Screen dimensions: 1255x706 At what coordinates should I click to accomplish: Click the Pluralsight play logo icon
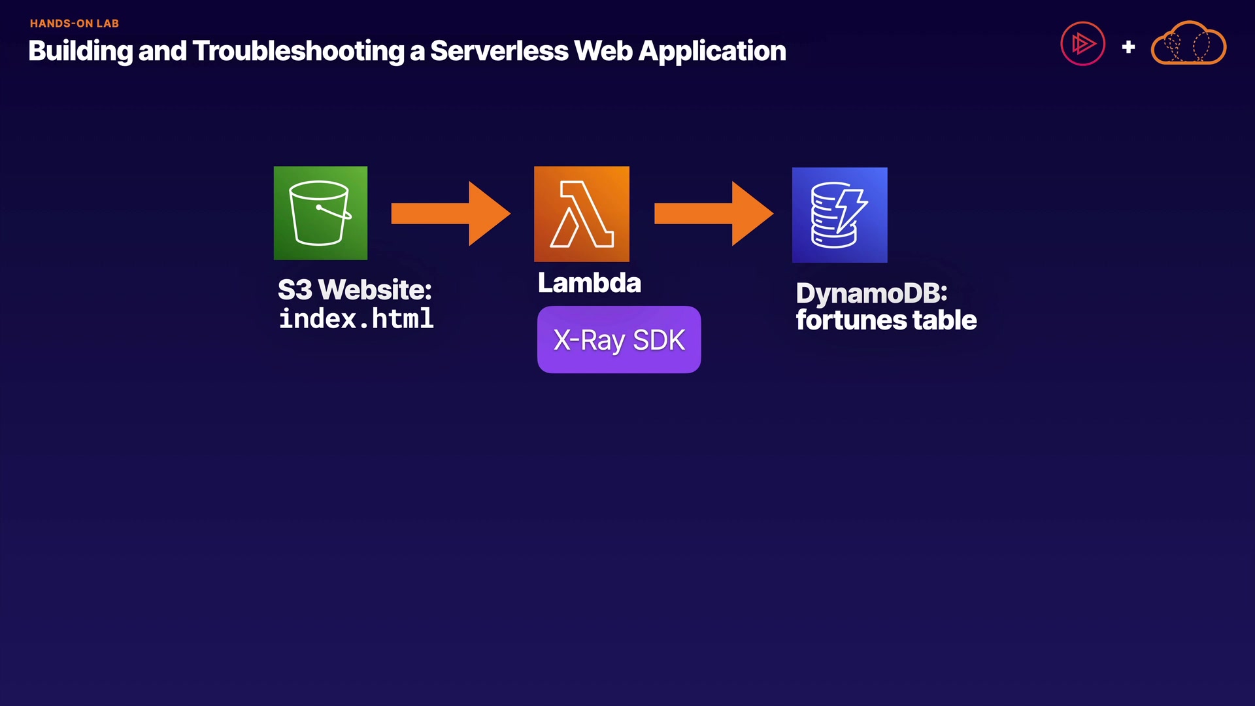pos(1082,44)
